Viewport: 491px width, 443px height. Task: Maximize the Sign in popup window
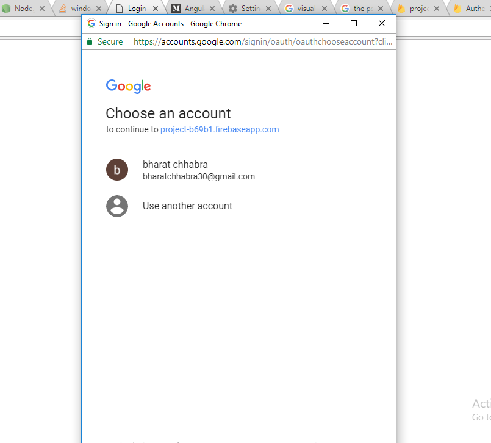[x=354, y=24]
